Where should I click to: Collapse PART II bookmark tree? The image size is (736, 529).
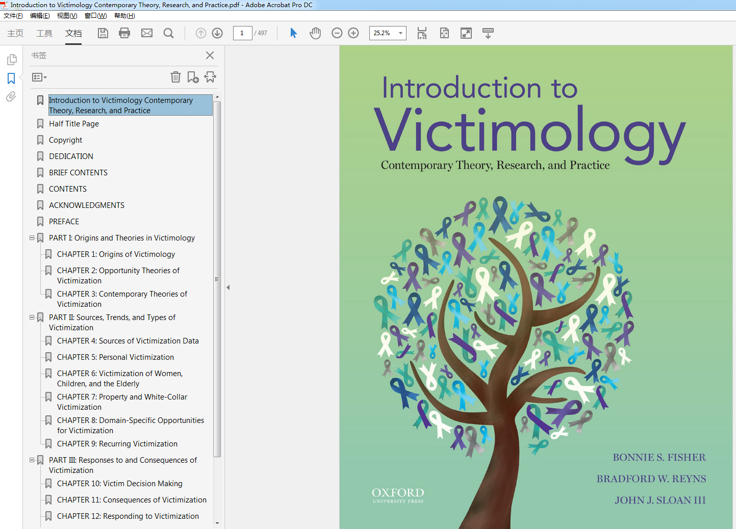coord(32,318)
